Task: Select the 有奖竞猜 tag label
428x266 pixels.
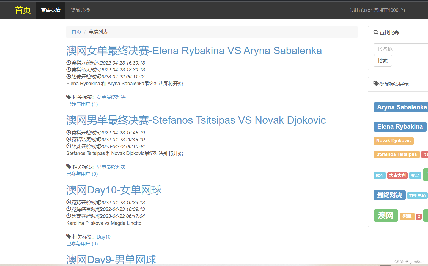Action: click(x=417, y=196)
